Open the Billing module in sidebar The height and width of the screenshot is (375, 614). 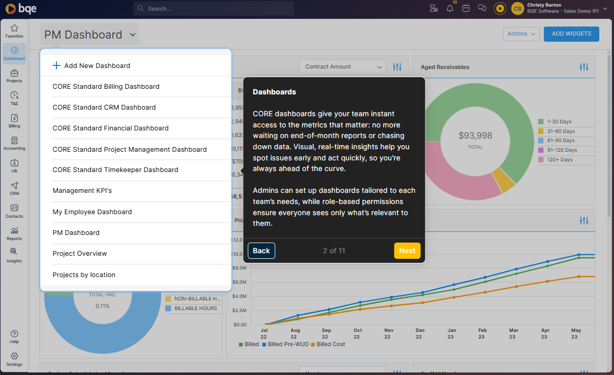tap(14, 120)
